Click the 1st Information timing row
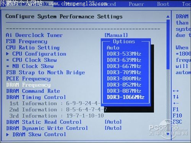 coord(55,103)
